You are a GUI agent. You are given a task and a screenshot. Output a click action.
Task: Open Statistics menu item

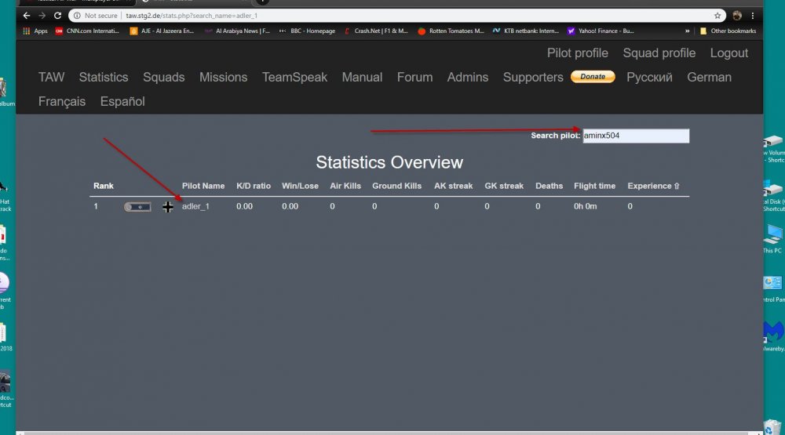(x=104, y=77)
